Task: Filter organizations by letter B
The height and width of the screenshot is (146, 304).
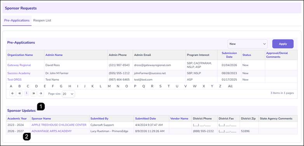Action: [x=19, y=86]
